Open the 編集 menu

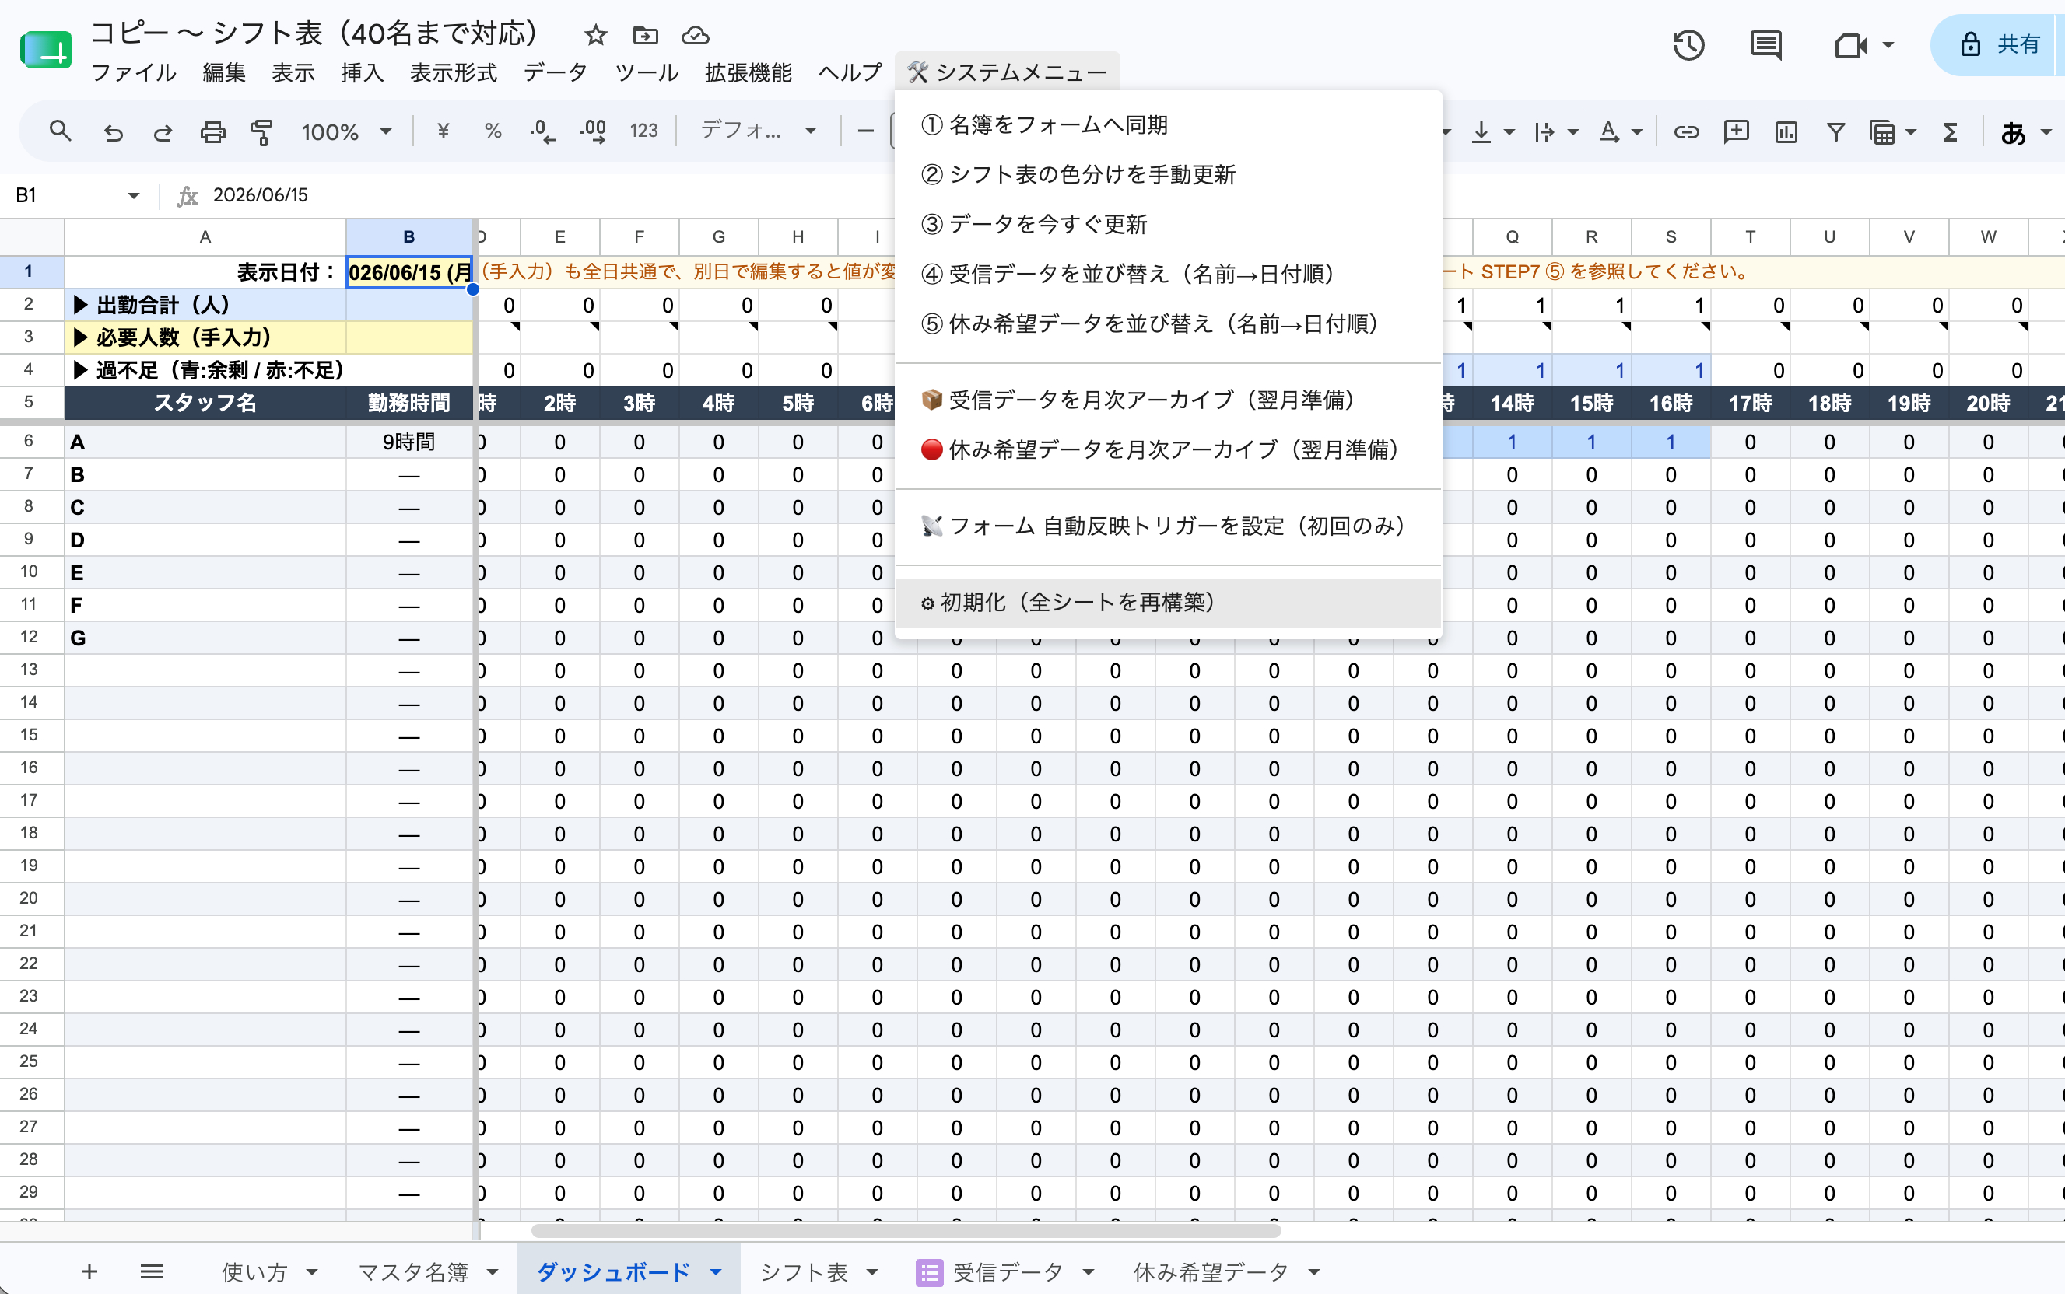tap(224, 73)
